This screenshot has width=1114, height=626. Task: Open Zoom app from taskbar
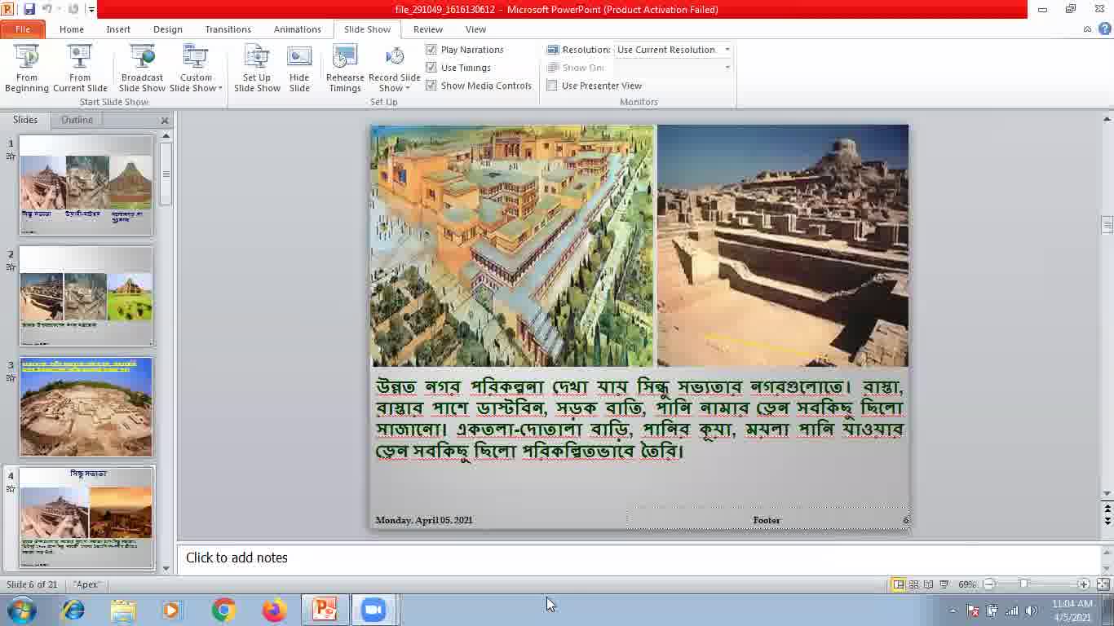(374, 610)
